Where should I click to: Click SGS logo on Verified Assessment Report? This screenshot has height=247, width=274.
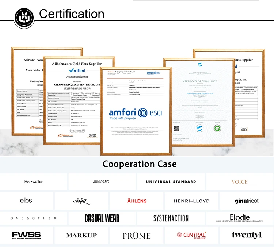92,136
